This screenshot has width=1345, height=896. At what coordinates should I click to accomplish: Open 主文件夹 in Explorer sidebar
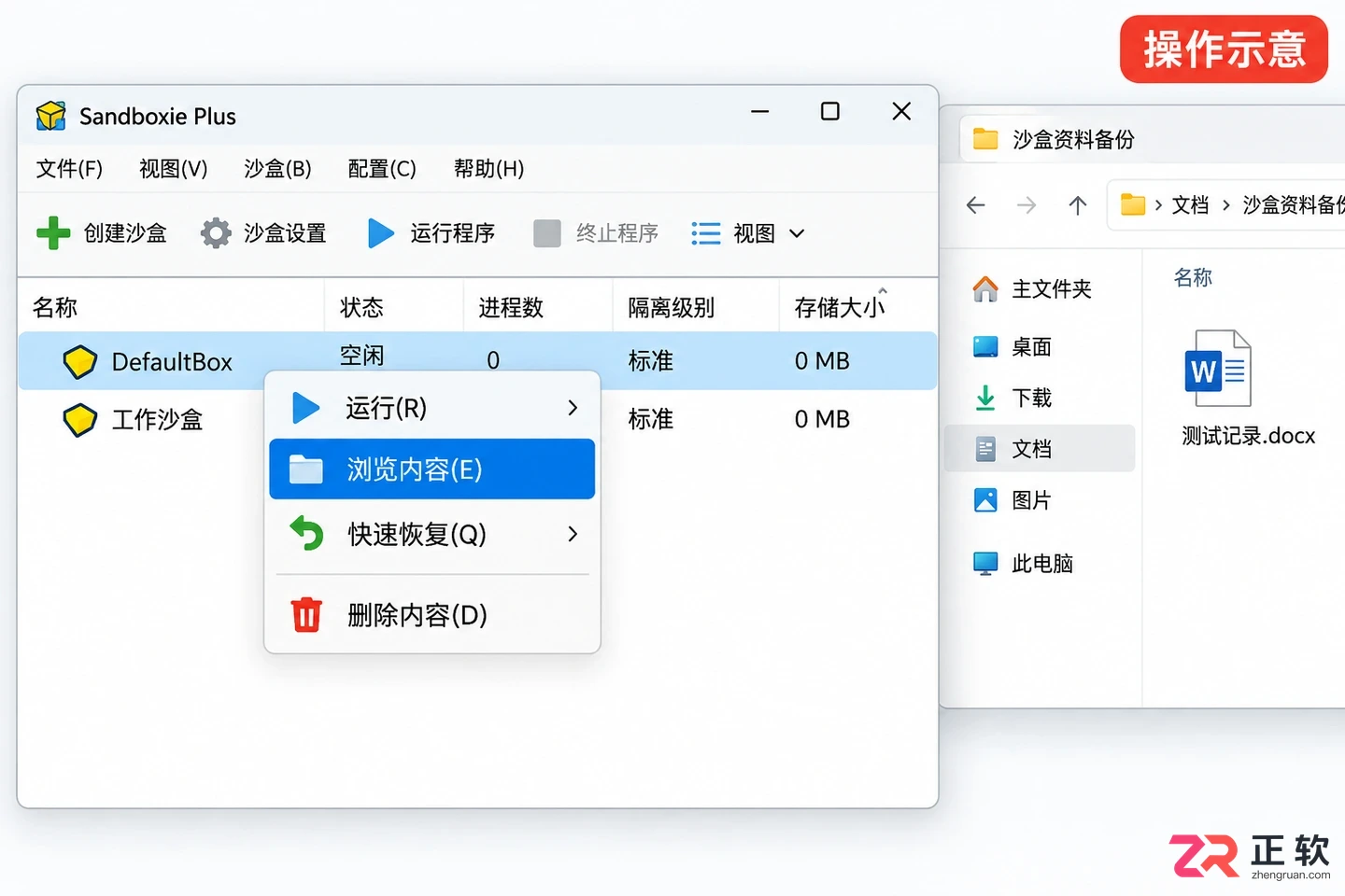coord(1040,289)
